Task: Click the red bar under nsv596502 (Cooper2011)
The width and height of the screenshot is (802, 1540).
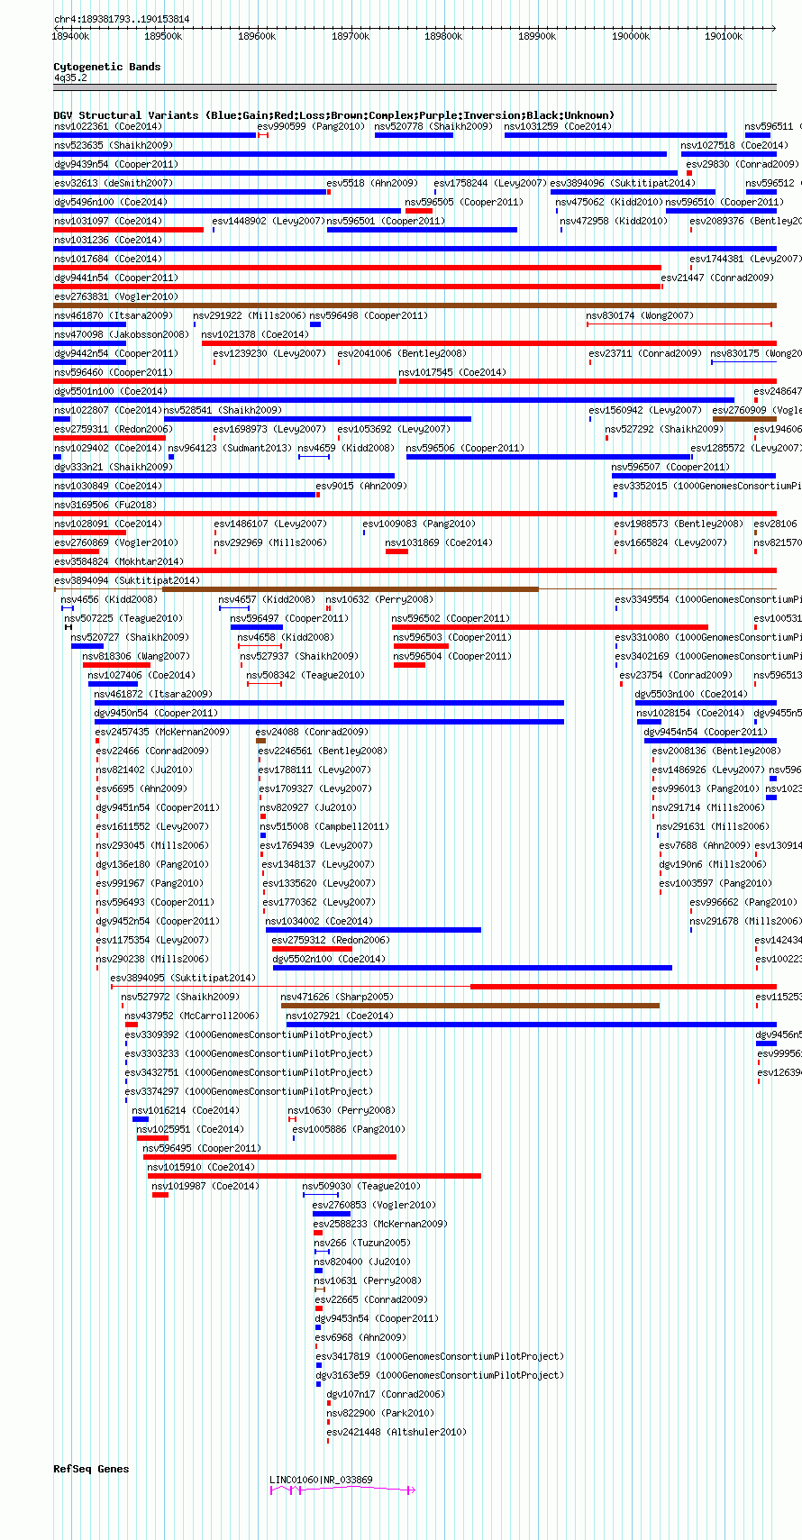Action: tap(551, 627)
